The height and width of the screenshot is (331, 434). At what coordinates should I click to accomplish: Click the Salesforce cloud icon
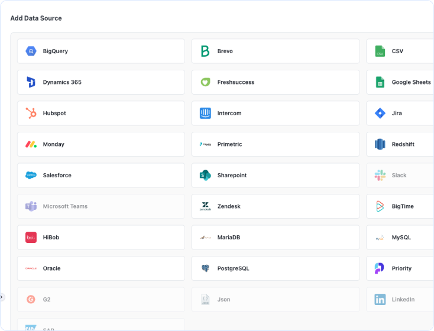click(x=31, y=176)
